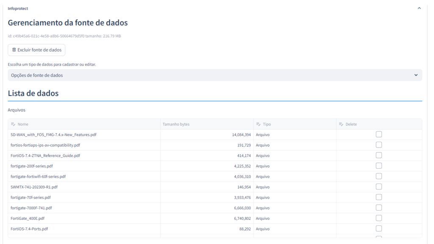Select the Arquivo type cell for FortiGate_400E.pdf
The width and height of the screenshot is (434, 244).
[x=263, y=218]
